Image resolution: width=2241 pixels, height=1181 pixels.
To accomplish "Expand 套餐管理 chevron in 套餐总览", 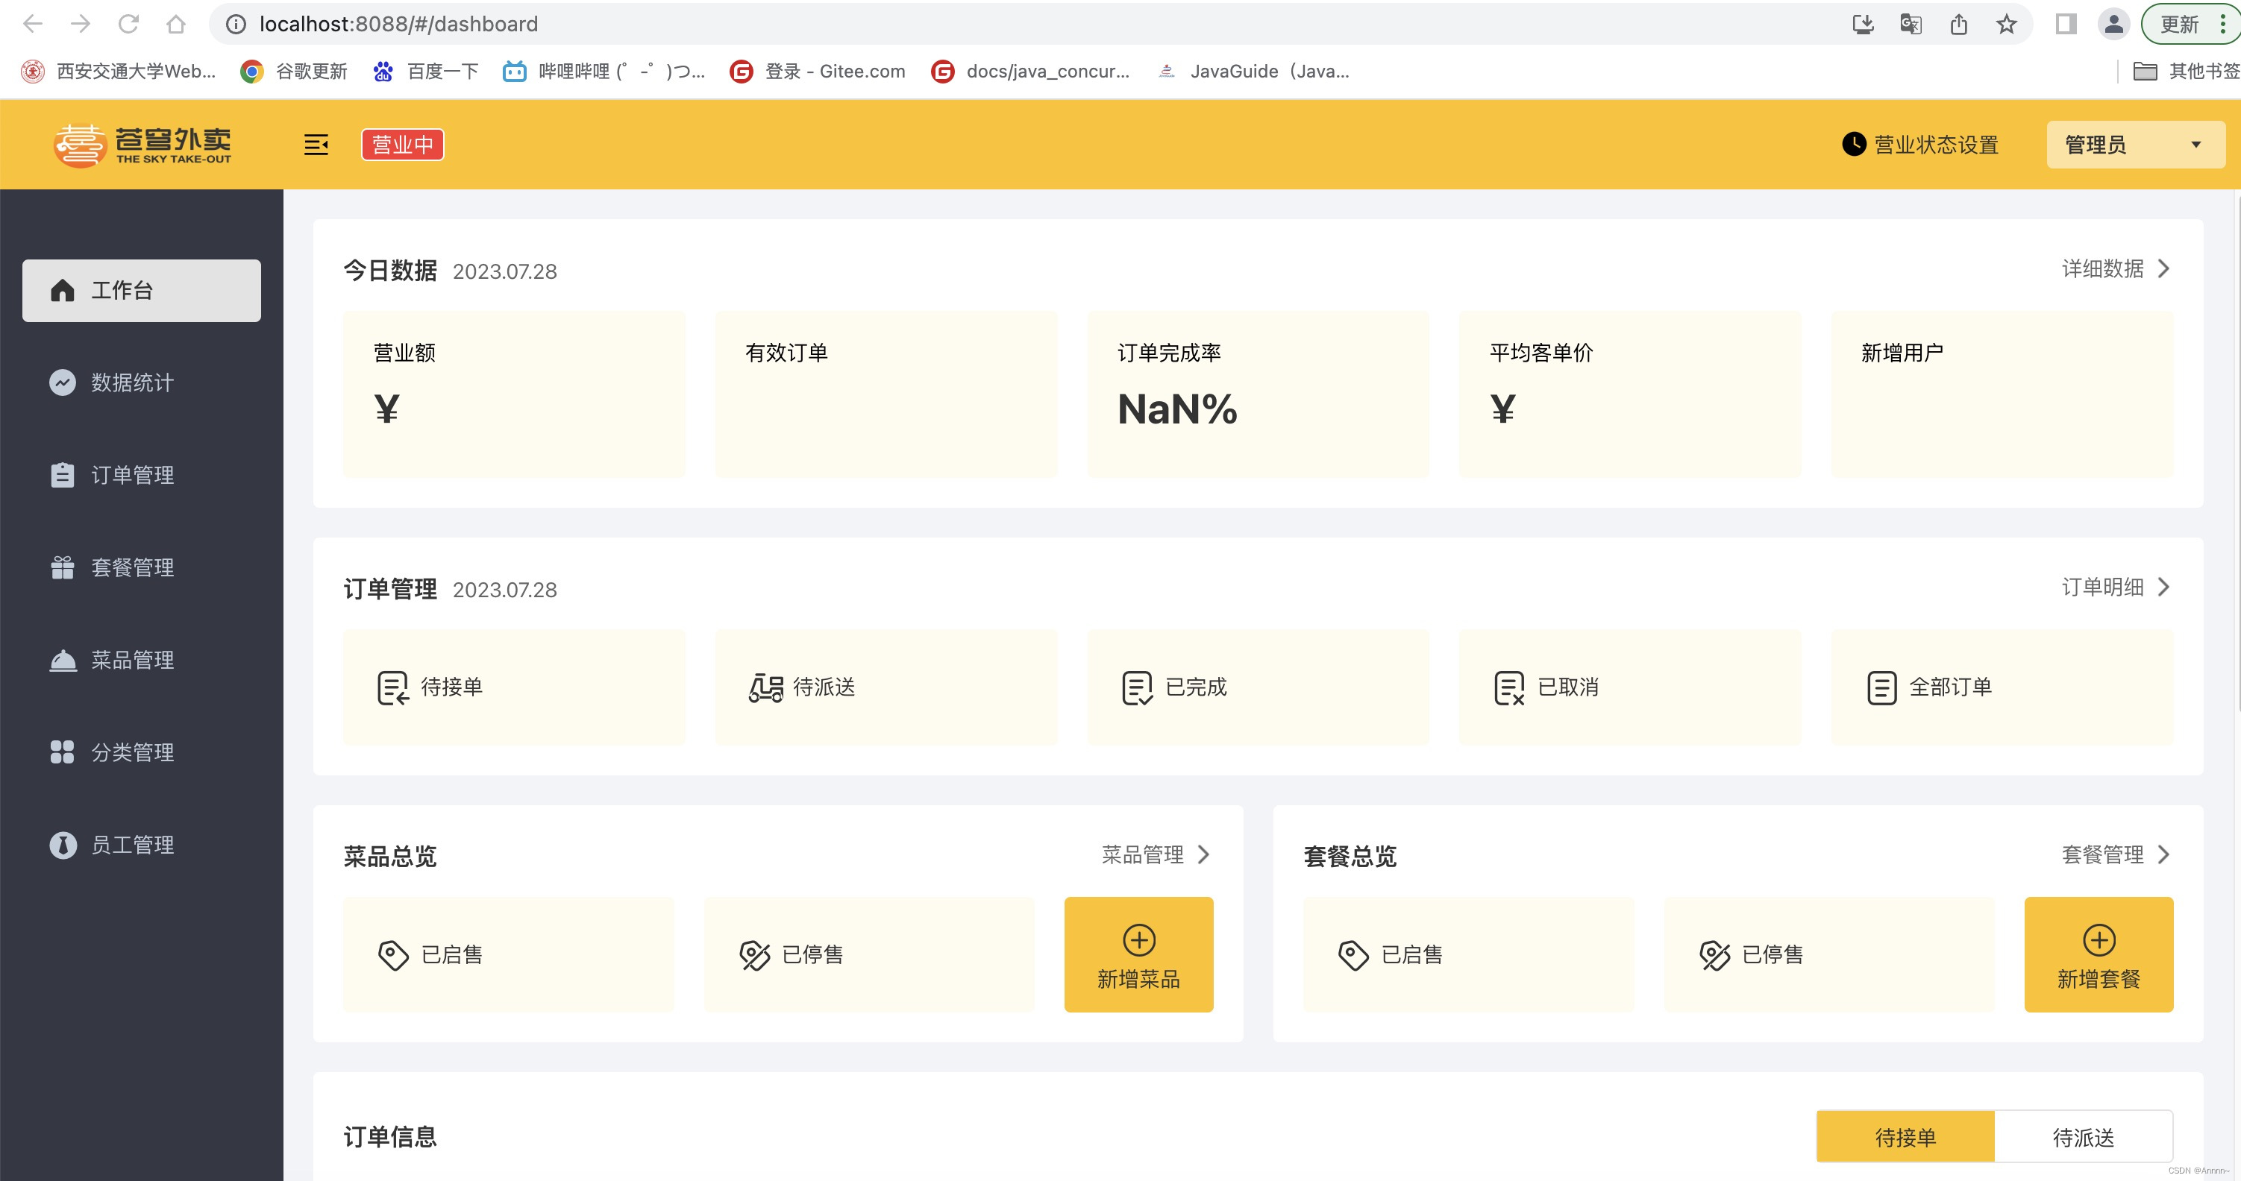I will pyautogui.click(x=2163, y=855).
